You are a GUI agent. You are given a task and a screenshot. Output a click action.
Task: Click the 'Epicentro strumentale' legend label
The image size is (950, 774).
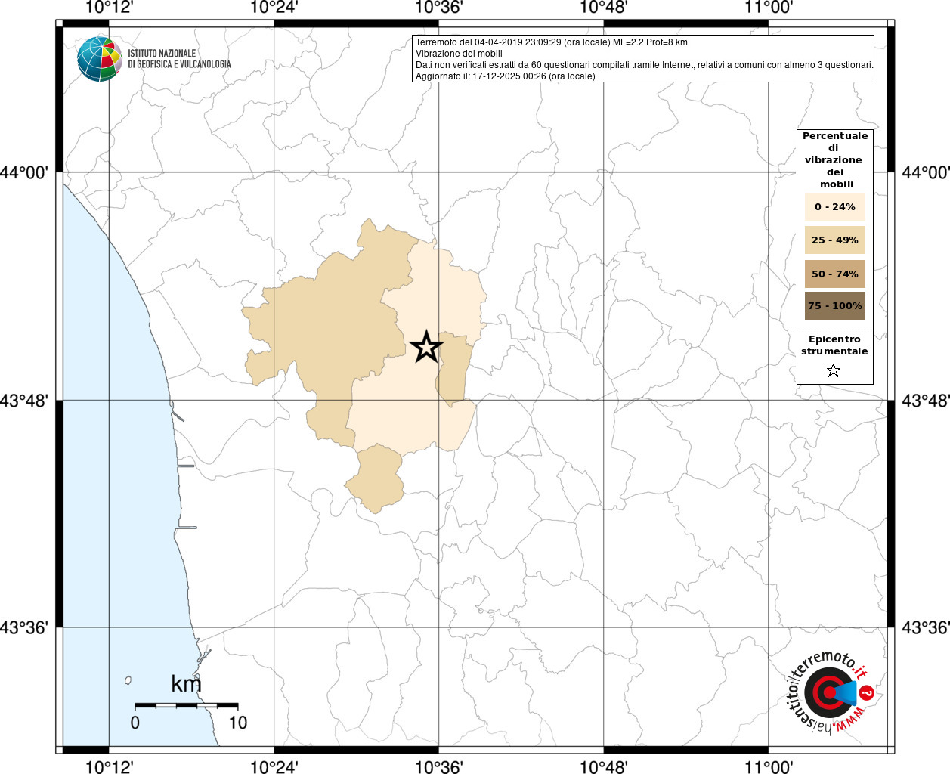pyautogui.click(x=834, y=345)
